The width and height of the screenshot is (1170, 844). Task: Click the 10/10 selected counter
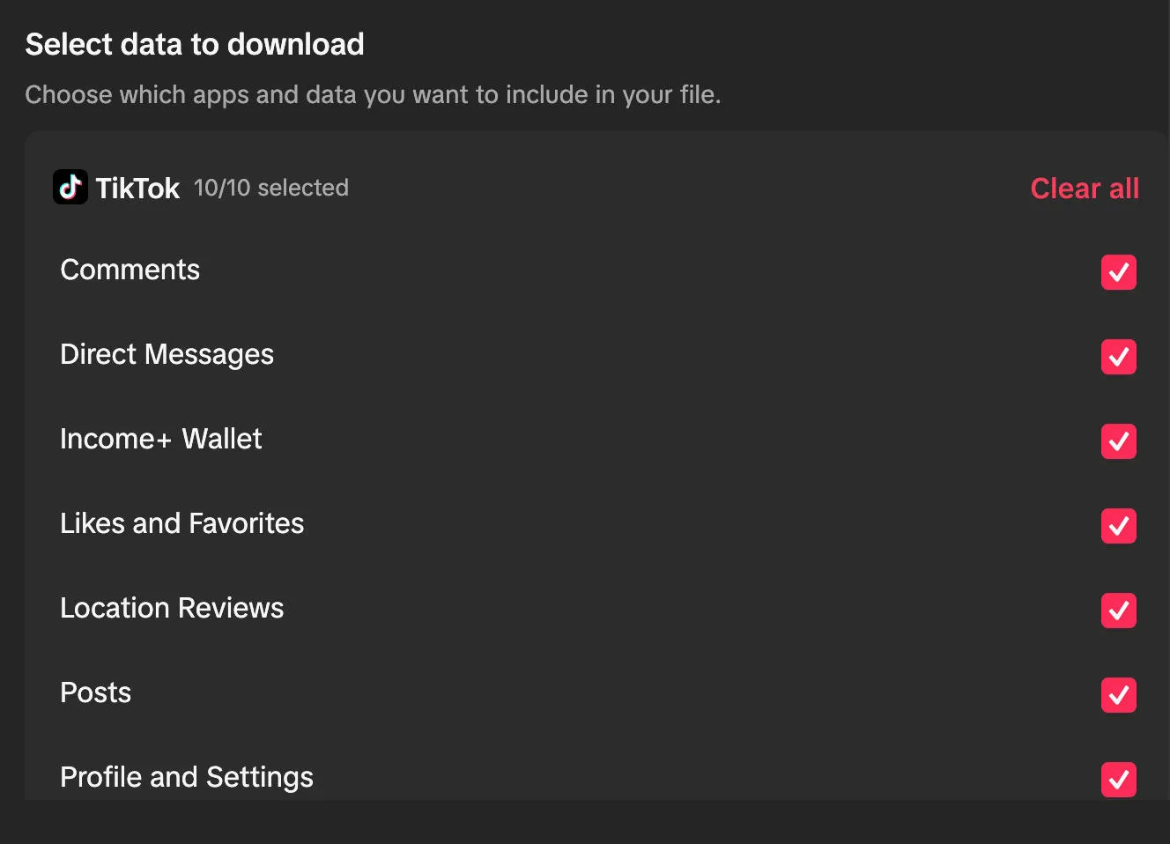pos(271,188)
